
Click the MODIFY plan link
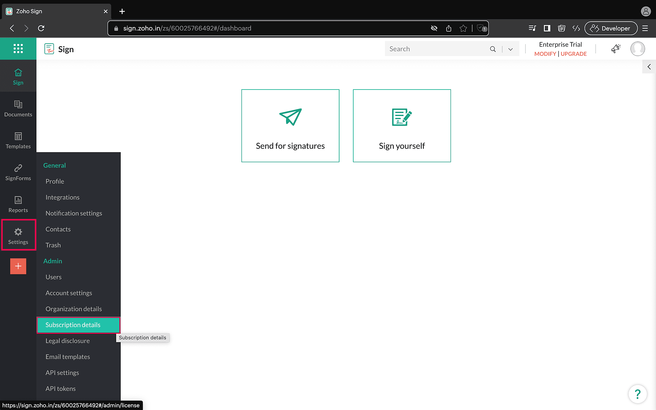pyautogui.click(x=545, y=54)
